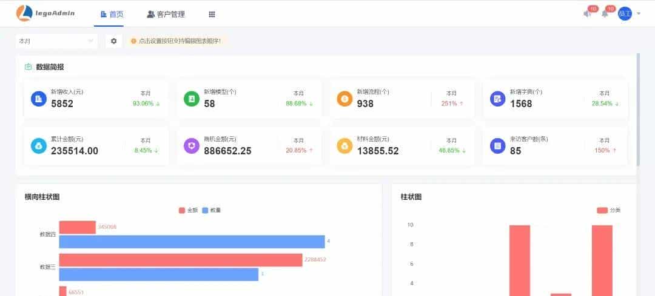
Task: Click the 新增收入(元) card icon
Action: [x=39, y=99]
